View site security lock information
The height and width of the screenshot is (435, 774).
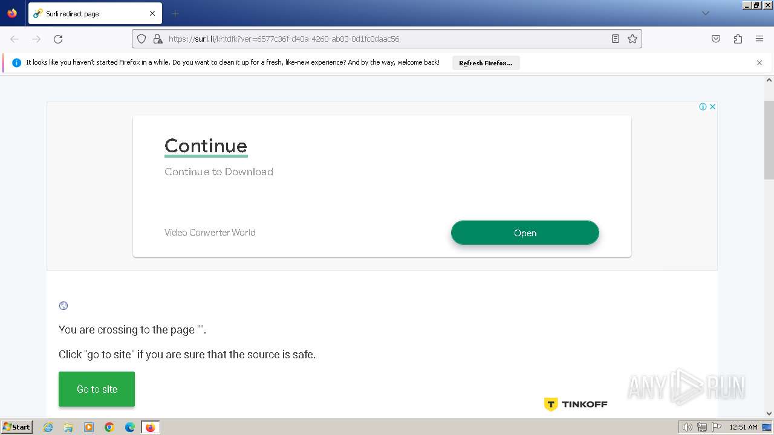(x=158, y=39)
